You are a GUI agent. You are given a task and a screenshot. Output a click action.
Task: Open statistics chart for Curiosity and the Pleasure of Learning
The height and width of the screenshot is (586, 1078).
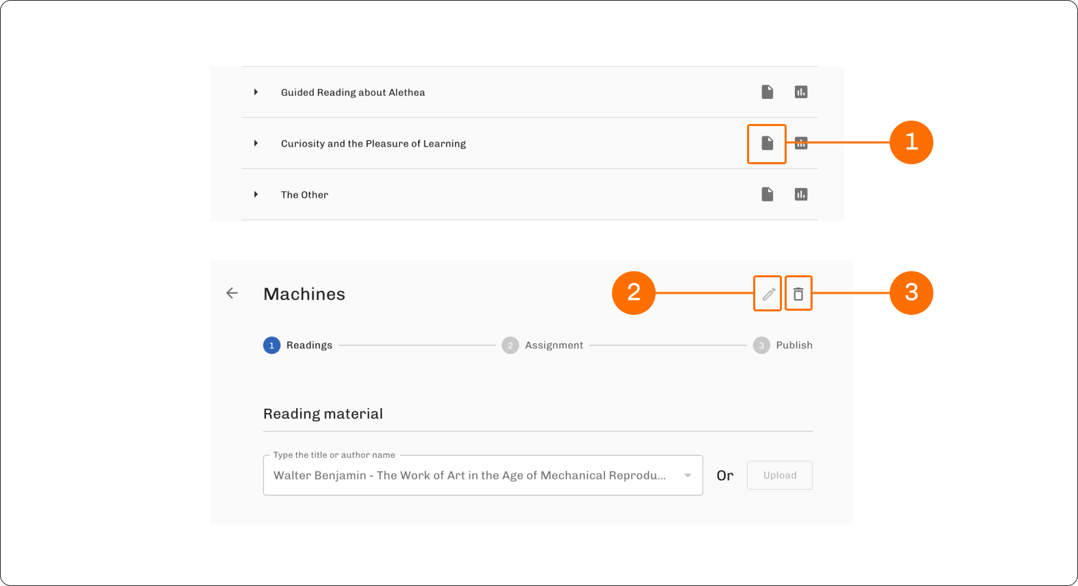point(801,143)
